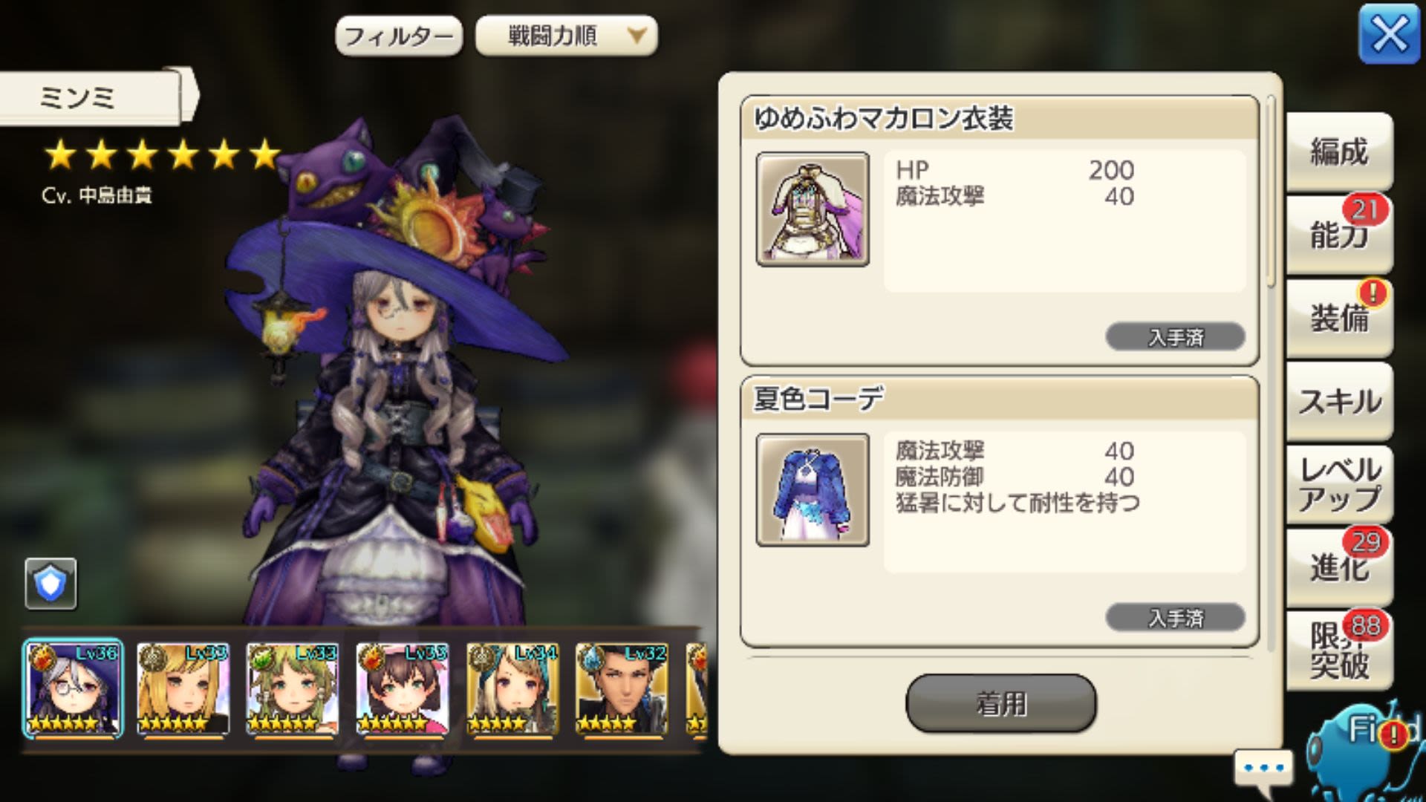
Task: Open the フィルター filter options
Action: (x=399, y=36)
